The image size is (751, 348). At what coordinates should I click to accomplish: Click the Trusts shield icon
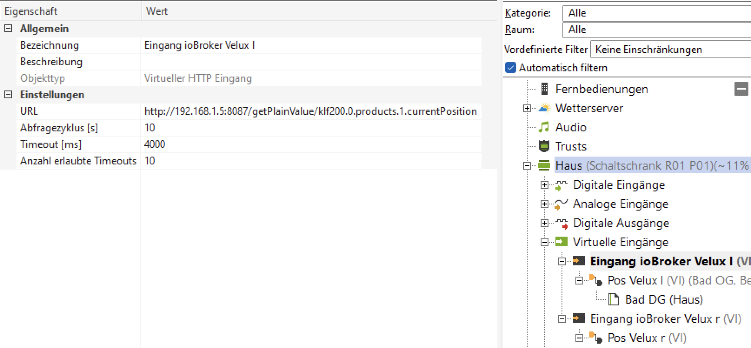point(544,147)
